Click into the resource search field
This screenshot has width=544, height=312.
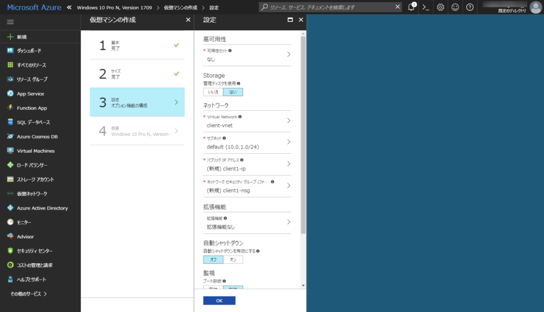point(331,7)
